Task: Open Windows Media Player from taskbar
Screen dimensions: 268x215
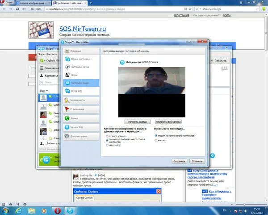Action: tap(44, 211)
